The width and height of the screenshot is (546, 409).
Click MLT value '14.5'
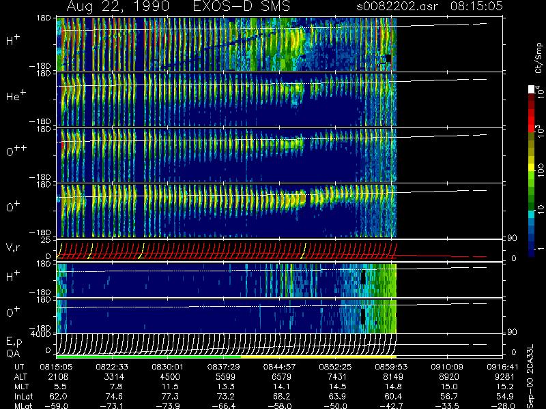[338, 387]
